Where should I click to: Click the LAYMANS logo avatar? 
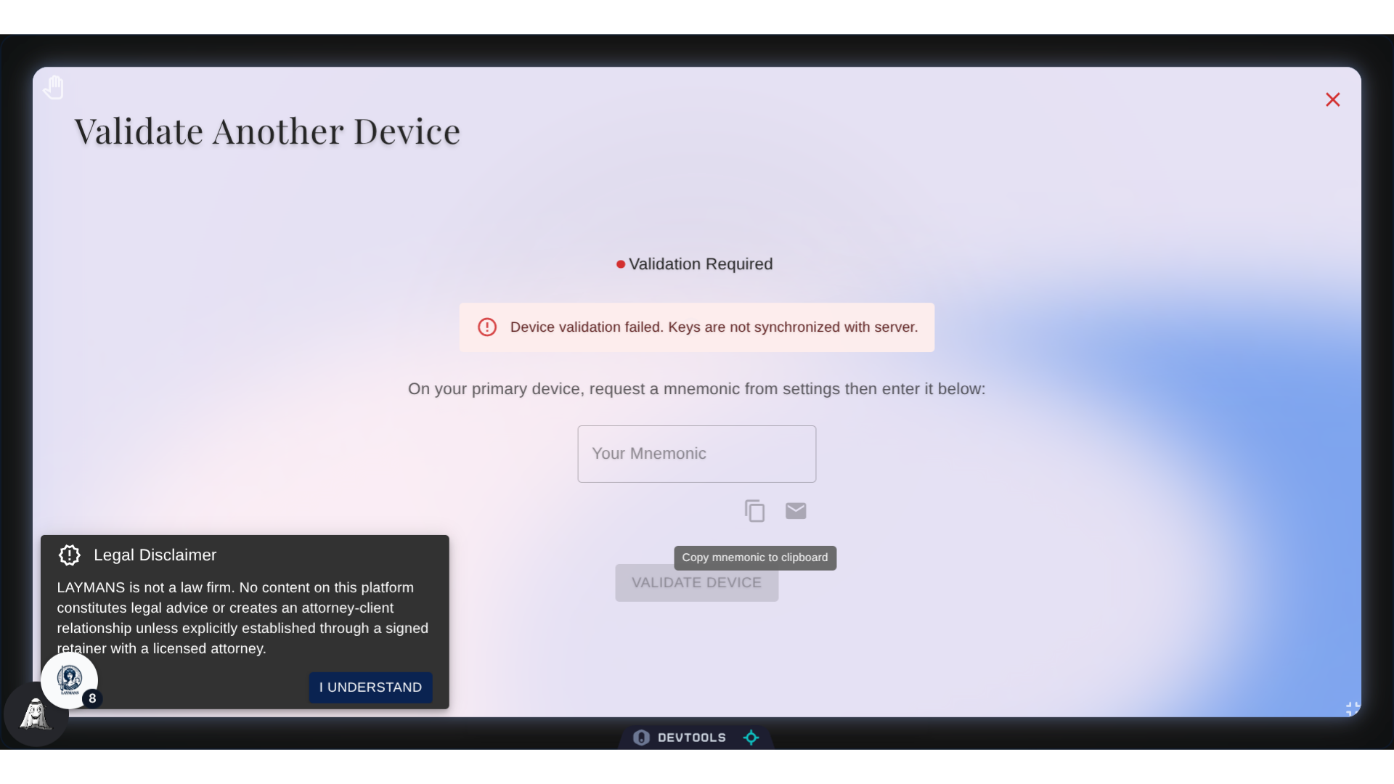[x=70, y=680]
